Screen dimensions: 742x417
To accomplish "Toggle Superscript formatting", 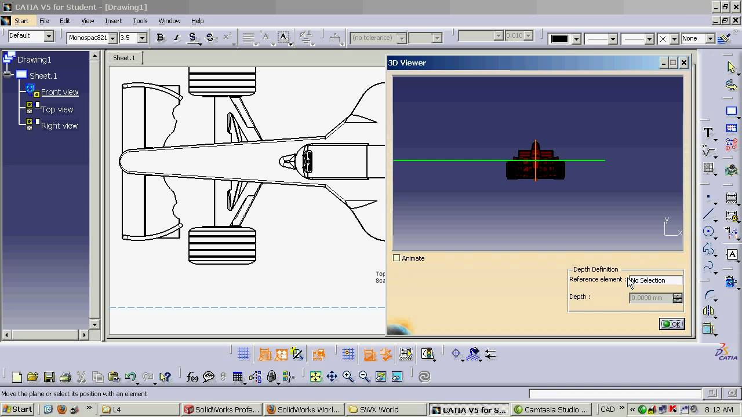I will 227,37.
